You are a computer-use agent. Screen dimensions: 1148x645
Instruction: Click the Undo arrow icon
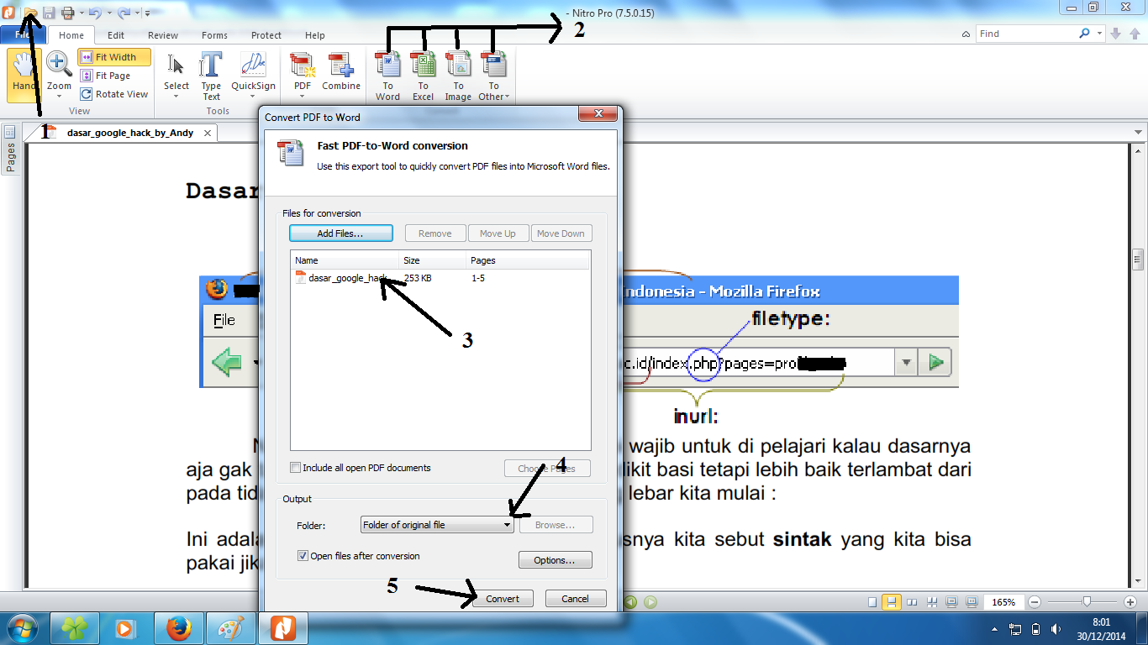click(94, 13)
